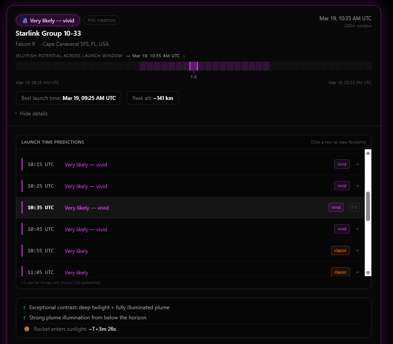Viewport: 393px width, 344px height.
Task: Click the T-0 badge on the 10:35 row
Action: 354,207
